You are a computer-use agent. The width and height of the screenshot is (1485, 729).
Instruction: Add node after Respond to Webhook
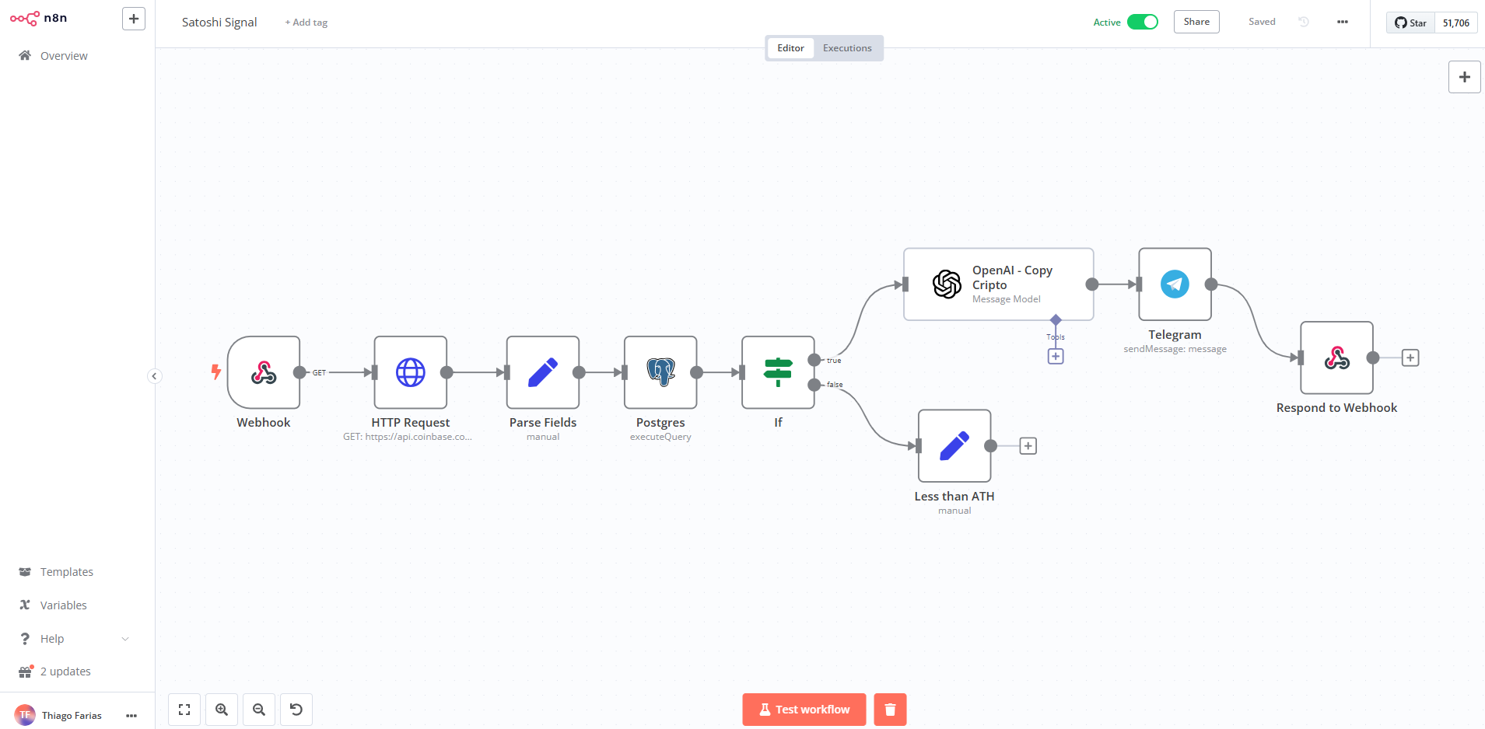click(1410, 358)
